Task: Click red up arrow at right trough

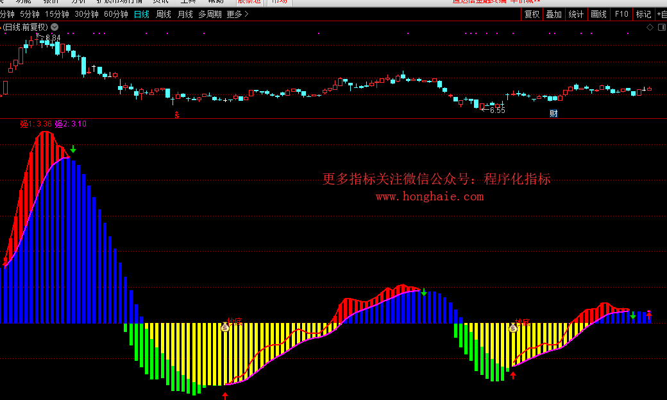Action: tap(513, 375)
